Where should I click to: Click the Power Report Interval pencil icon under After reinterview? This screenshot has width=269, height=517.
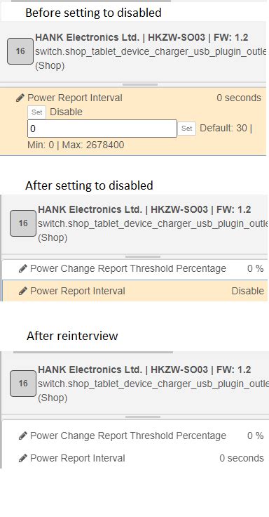tap(22, 458)
